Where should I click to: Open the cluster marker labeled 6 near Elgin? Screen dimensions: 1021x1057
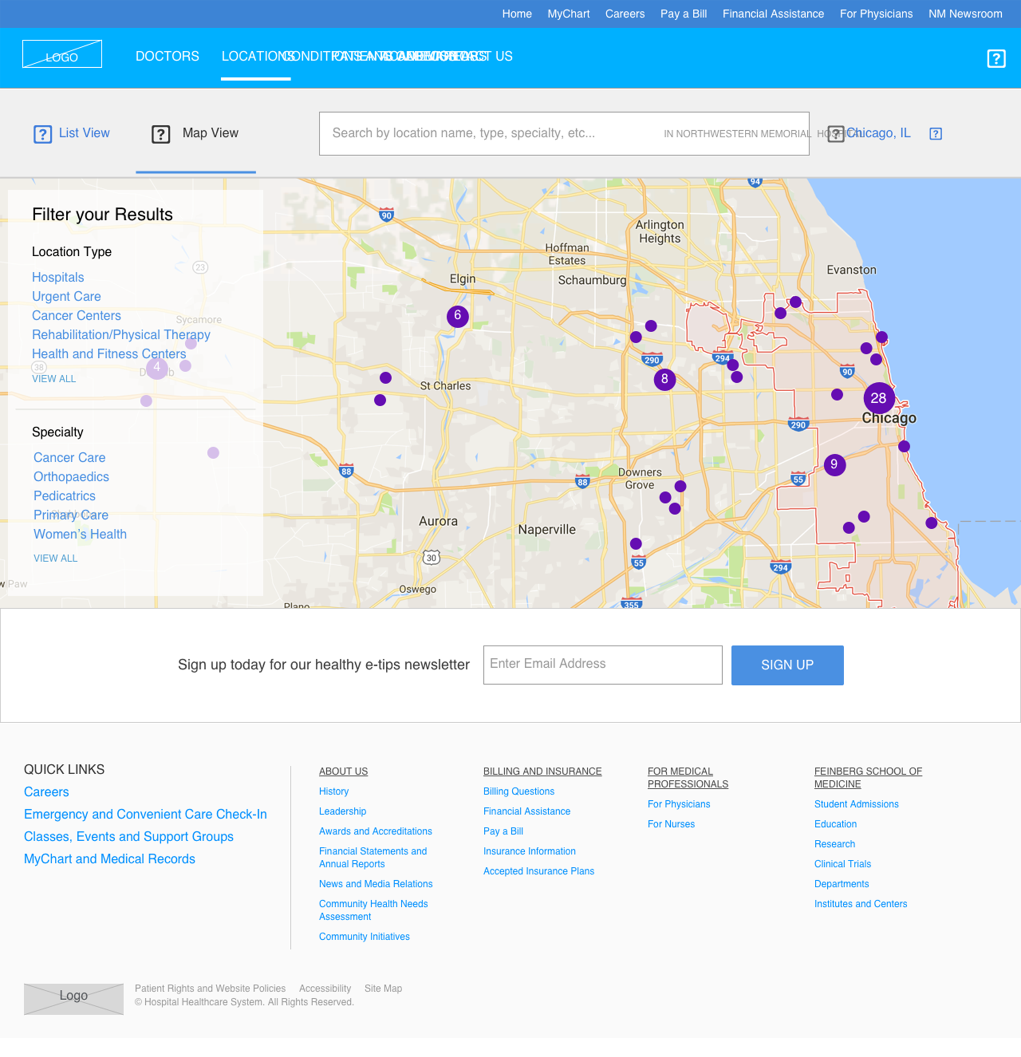(x=458, y=316)
